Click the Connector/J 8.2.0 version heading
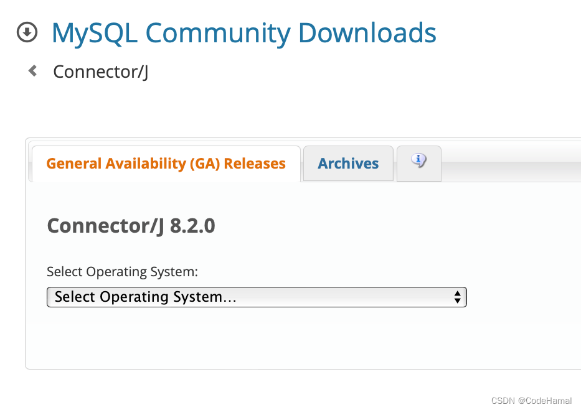581x410 pixels. click(x=131, y=226)
